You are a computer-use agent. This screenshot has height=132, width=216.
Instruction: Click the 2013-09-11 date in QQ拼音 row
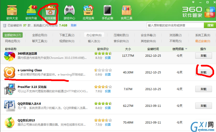[153, 106]
